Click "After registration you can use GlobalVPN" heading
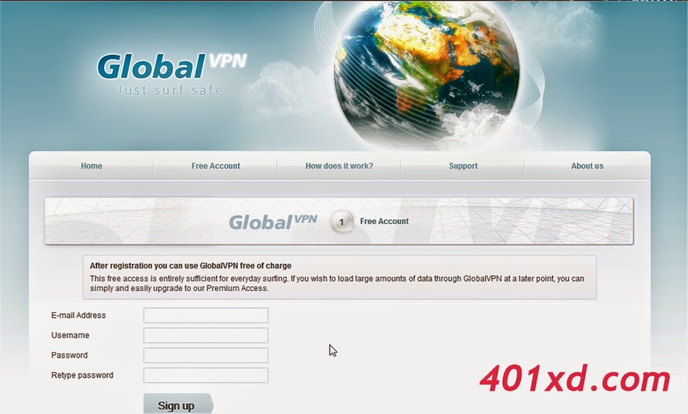 click(x=190, y=266)
